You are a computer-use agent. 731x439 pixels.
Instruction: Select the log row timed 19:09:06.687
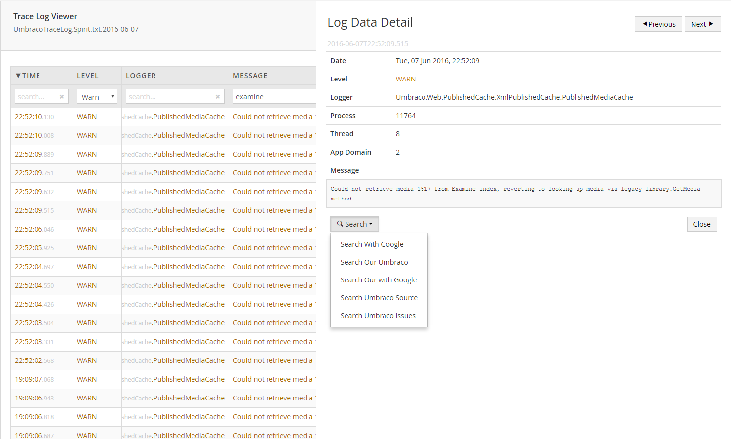tap(163, 433)
